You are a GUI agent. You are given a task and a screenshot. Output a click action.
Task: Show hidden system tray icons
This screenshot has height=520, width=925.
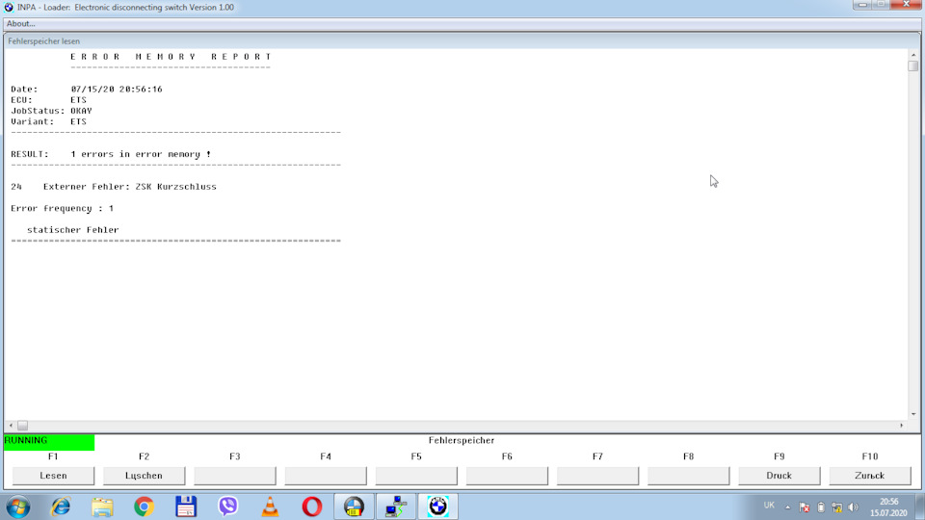(787, 507)
